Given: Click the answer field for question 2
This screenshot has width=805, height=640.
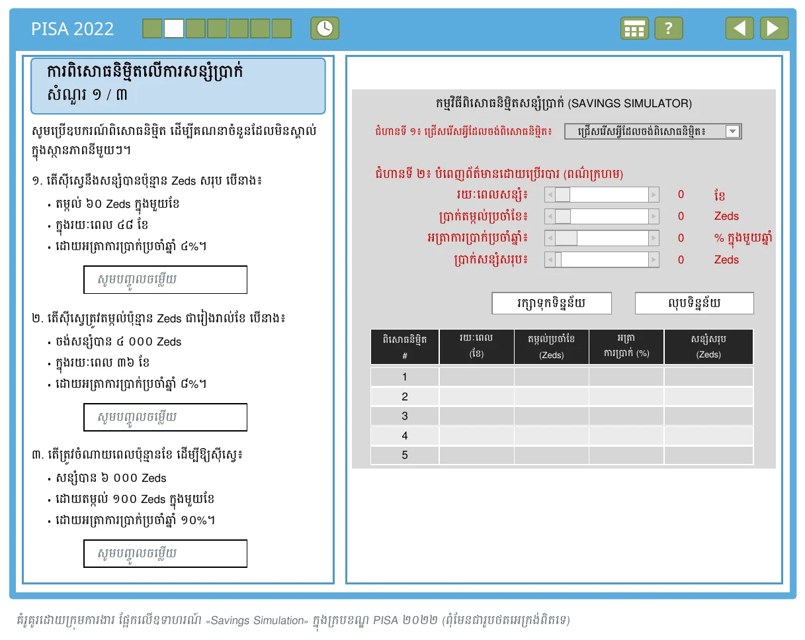Looking at the screenshot, I should 165,418.
